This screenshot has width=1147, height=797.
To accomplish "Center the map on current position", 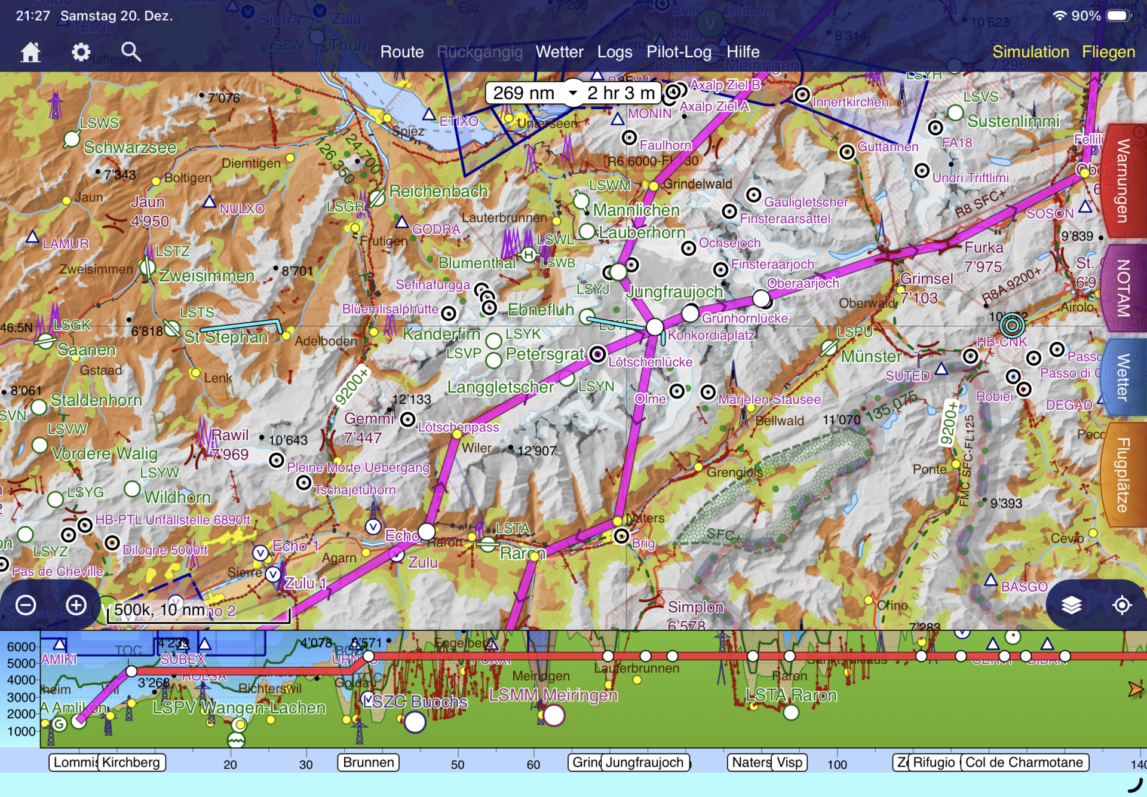I will click(x=1122, y=605).
